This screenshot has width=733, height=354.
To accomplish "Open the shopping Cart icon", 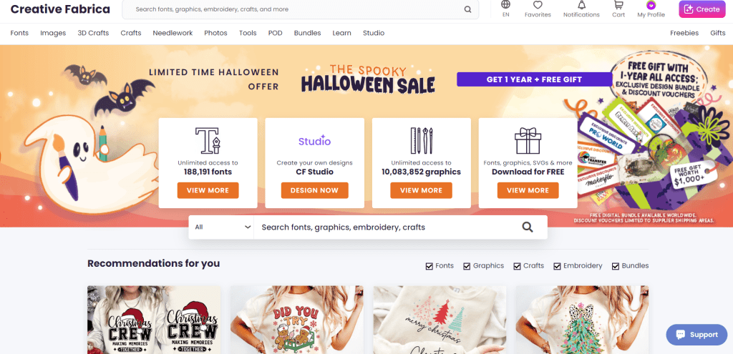I will point(618,5).
